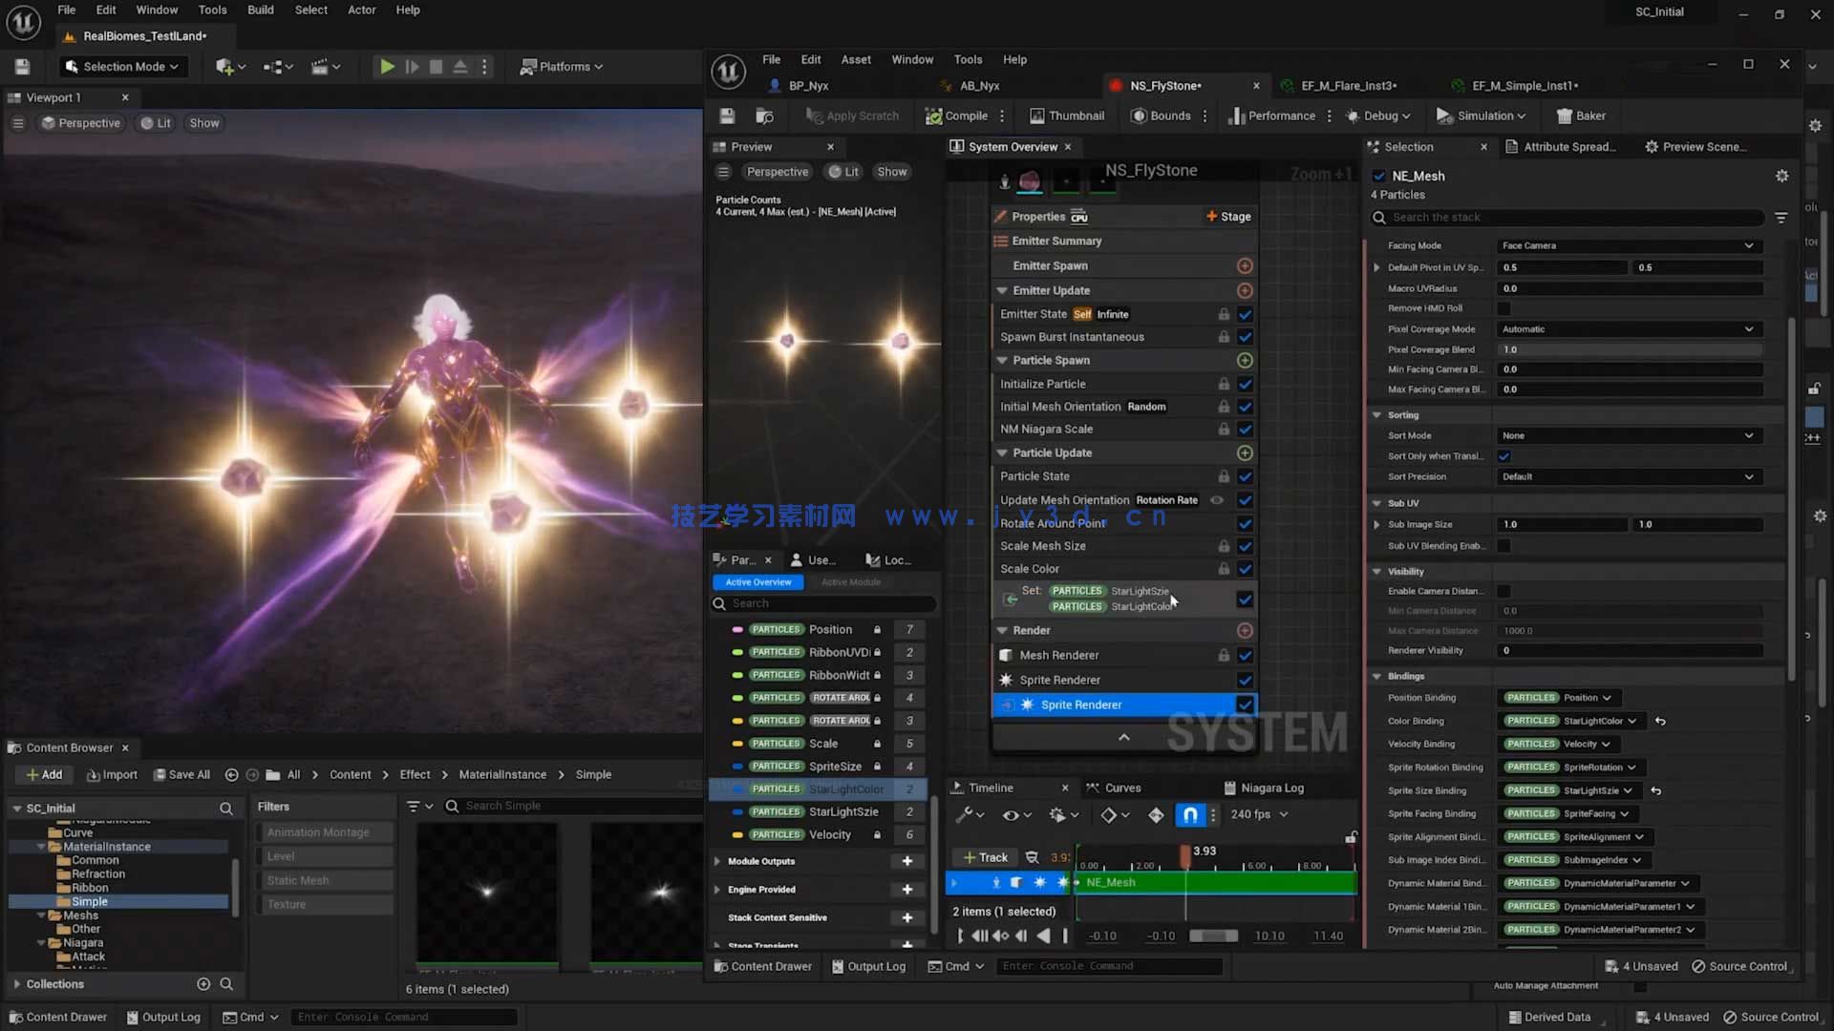Image resolution: width=1834 pixels, height=1031 pixels.
Task: Open the Asset menu in the Niagara editor
Action: (855, 59)
